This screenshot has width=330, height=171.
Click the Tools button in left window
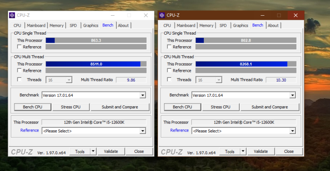(x=80, y=152)
